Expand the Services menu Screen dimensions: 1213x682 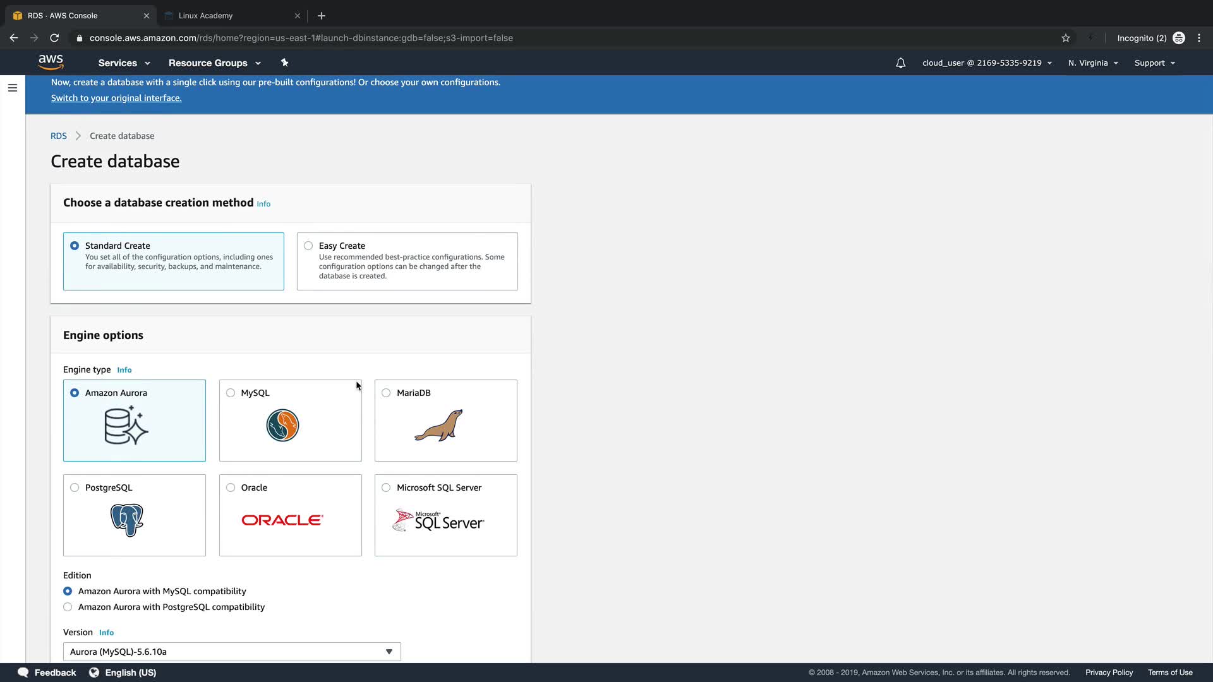click(x=124, y=63)
